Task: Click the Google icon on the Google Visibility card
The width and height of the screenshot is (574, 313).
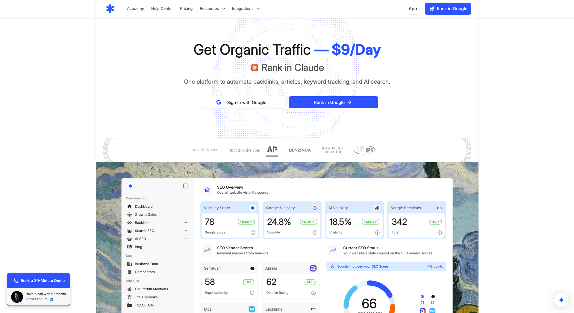Action: point(315,207)
